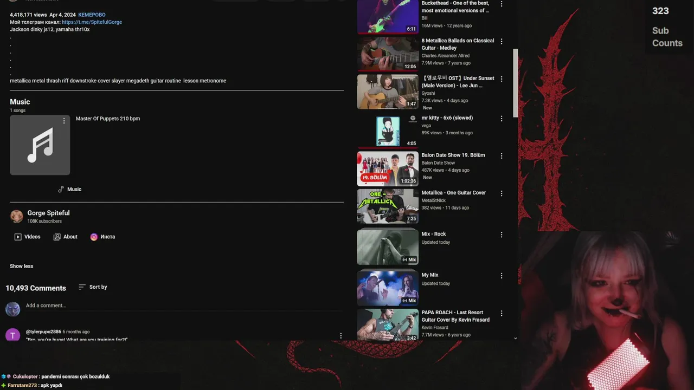The height and width of the screenshot is (390, 694).
Task: Open Metallica One Guitar Cover thumbnail
Action: click(388, 206)
